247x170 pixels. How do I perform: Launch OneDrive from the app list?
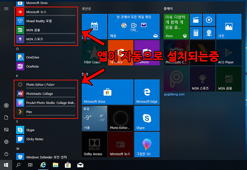point(46,57)
